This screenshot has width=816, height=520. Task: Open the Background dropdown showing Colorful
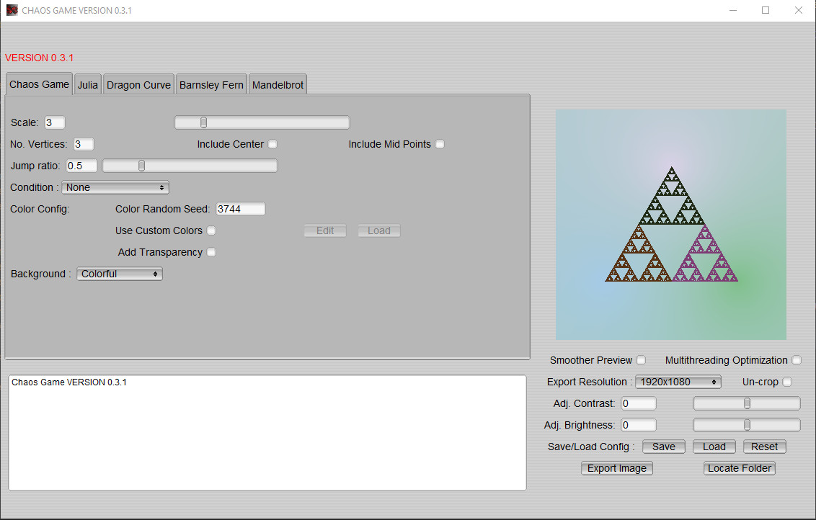[x=119, y=274]
